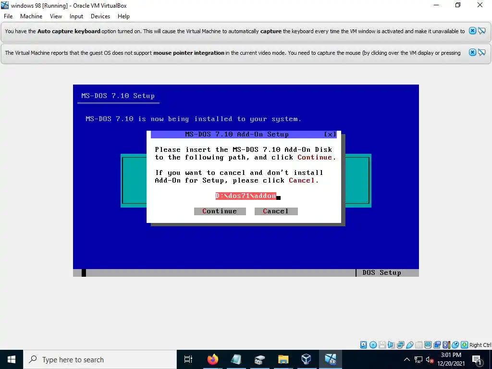Open the notepad-style app on the taskbar
Viewport: 492px width, 369px height.
(236, 359)
